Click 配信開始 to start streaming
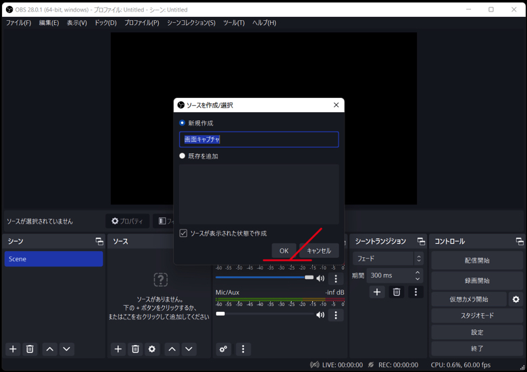The height and width of the screenshot is (372, 527). (x=477, y=261)
